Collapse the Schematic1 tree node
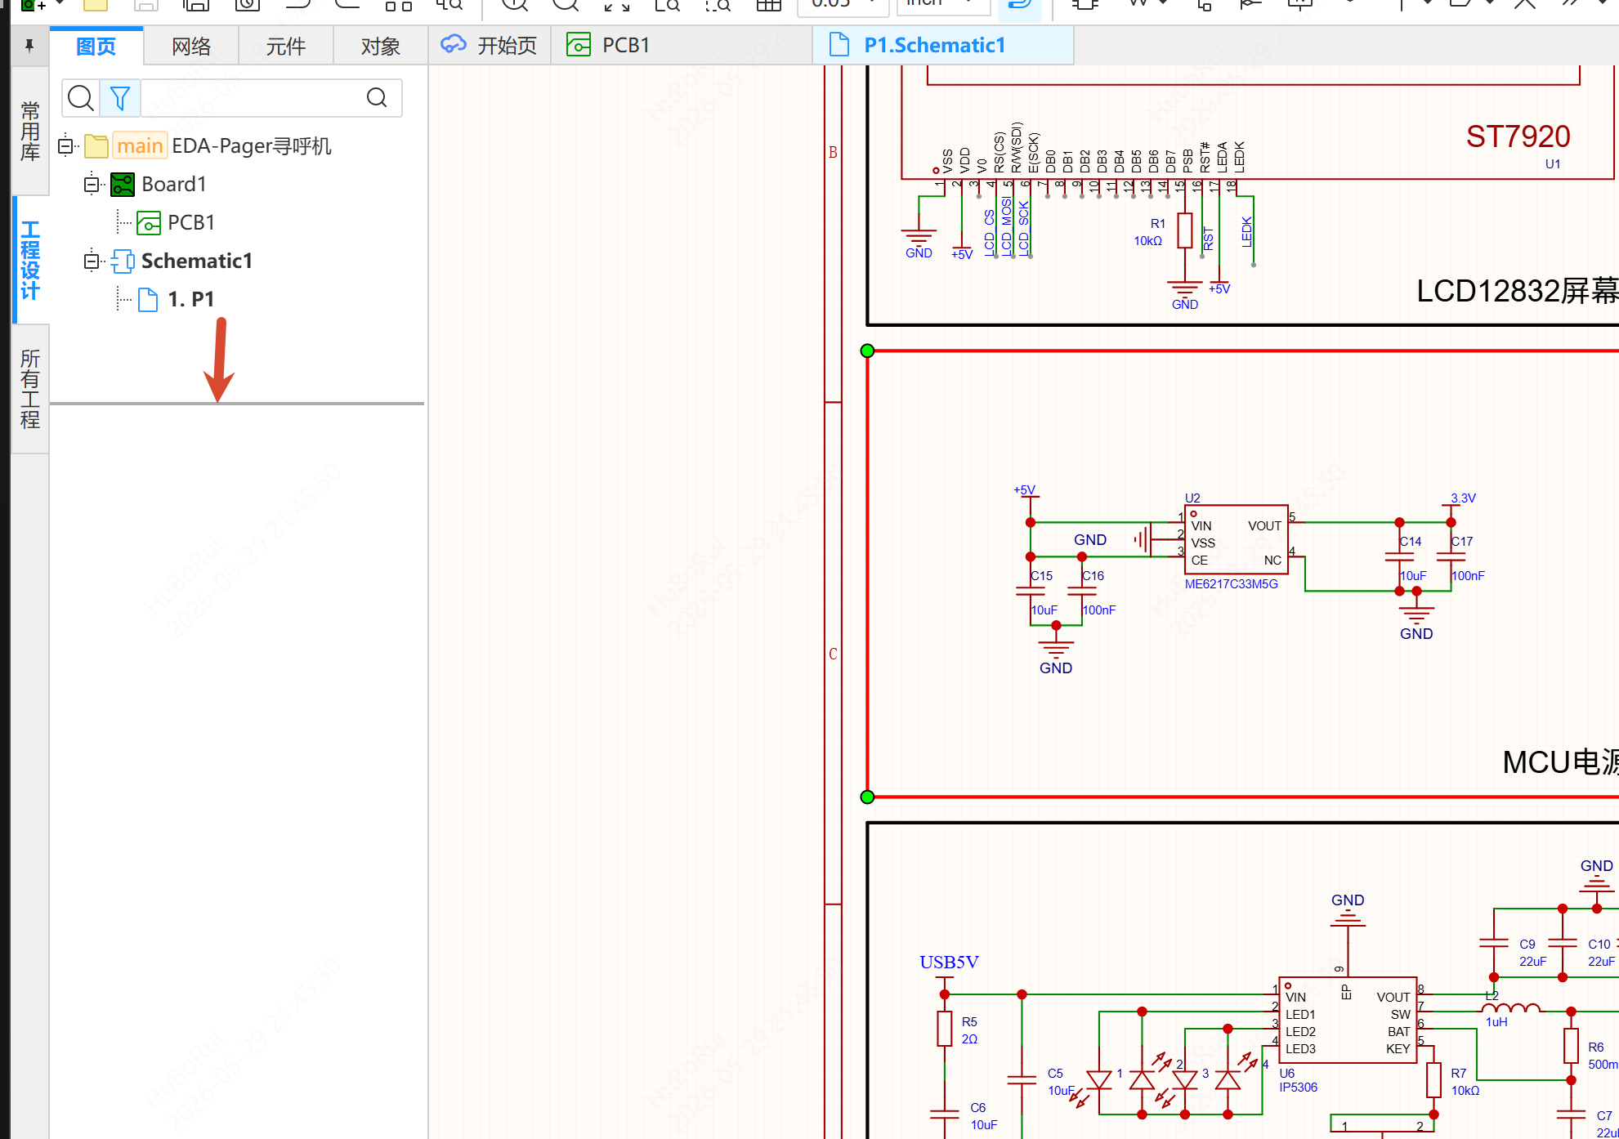 tap(92, 261)
